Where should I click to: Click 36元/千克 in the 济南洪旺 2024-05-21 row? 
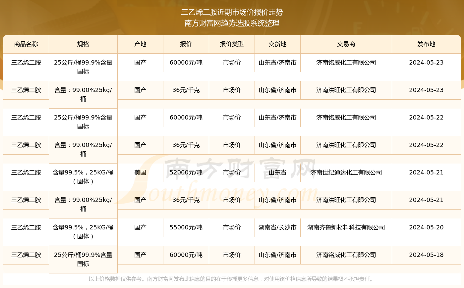186,200
